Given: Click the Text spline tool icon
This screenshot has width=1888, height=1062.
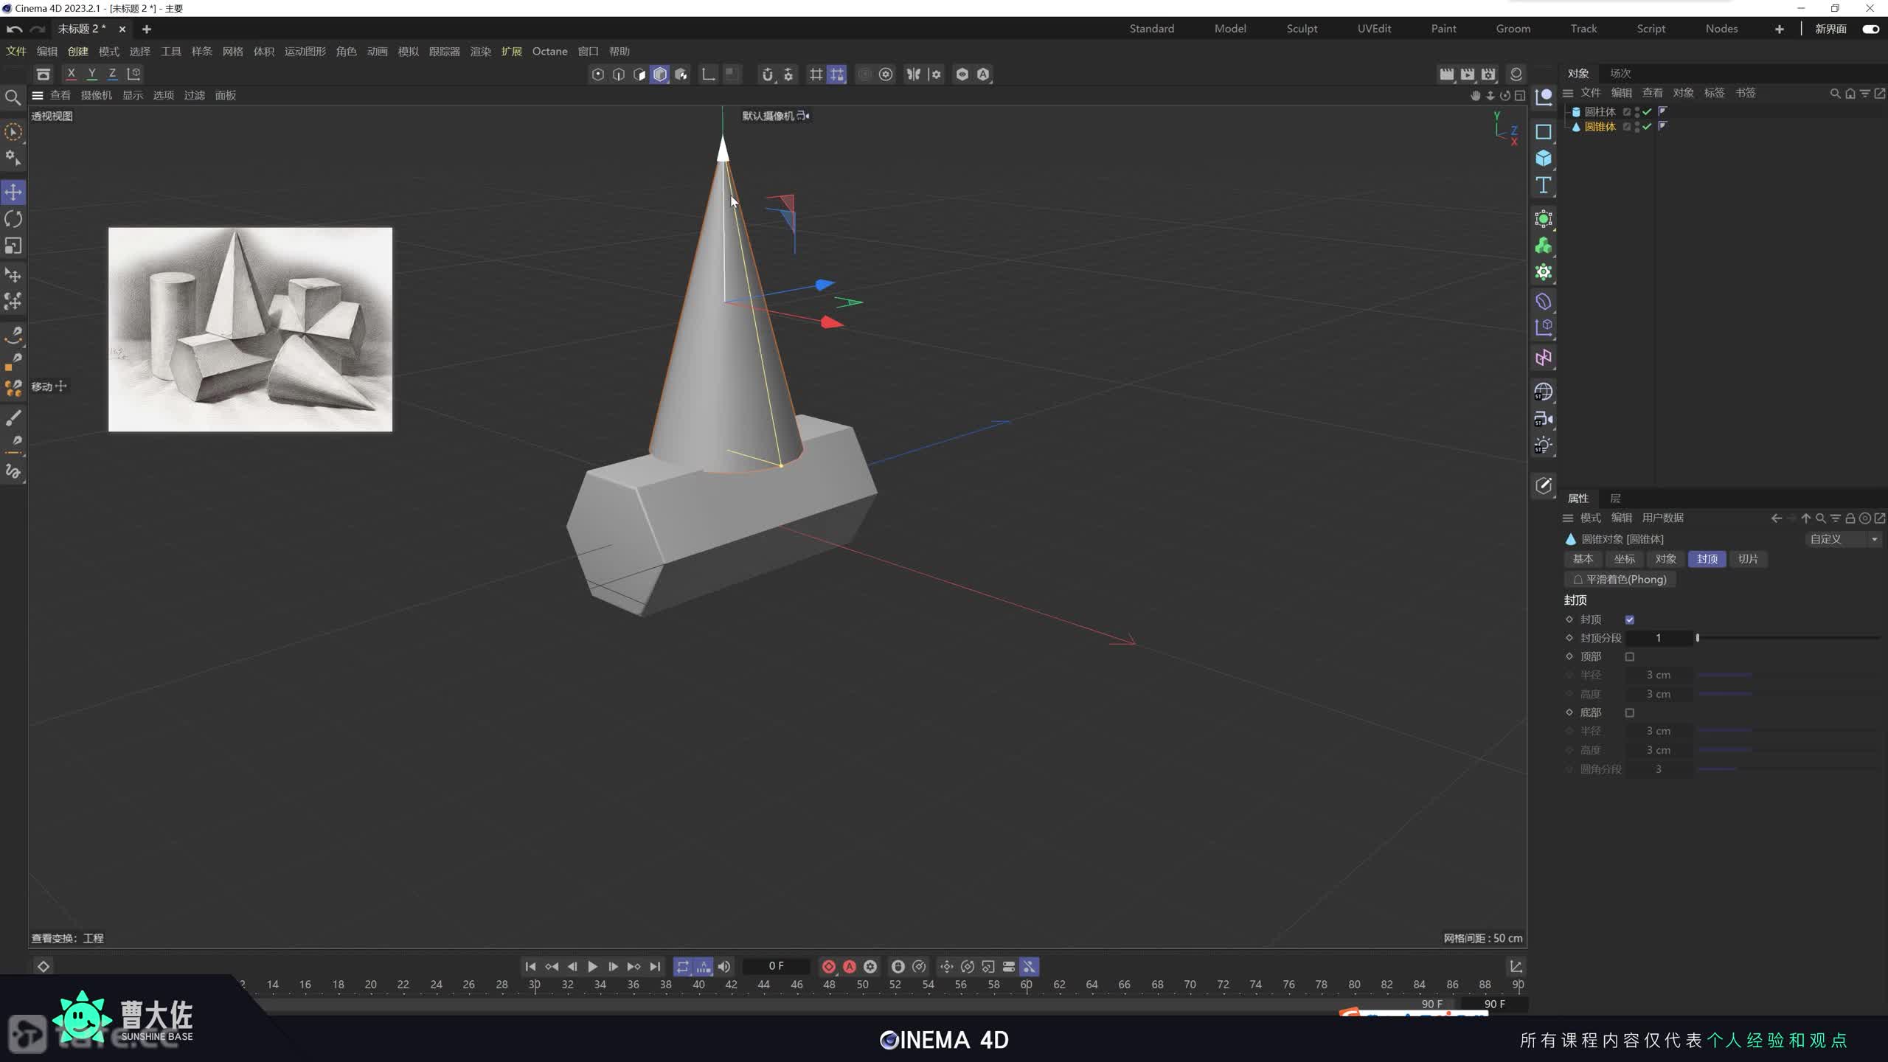Looking at the screenshot, I should click(1543, 185).
